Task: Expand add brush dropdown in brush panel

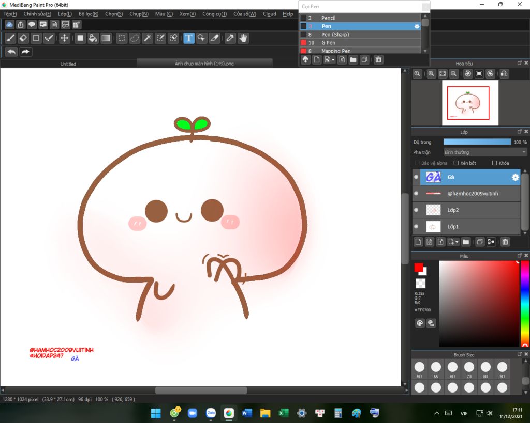Action: 333,60
